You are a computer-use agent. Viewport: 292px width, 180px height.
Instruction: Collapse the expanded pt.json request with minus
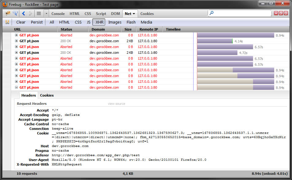click(16, 87)
